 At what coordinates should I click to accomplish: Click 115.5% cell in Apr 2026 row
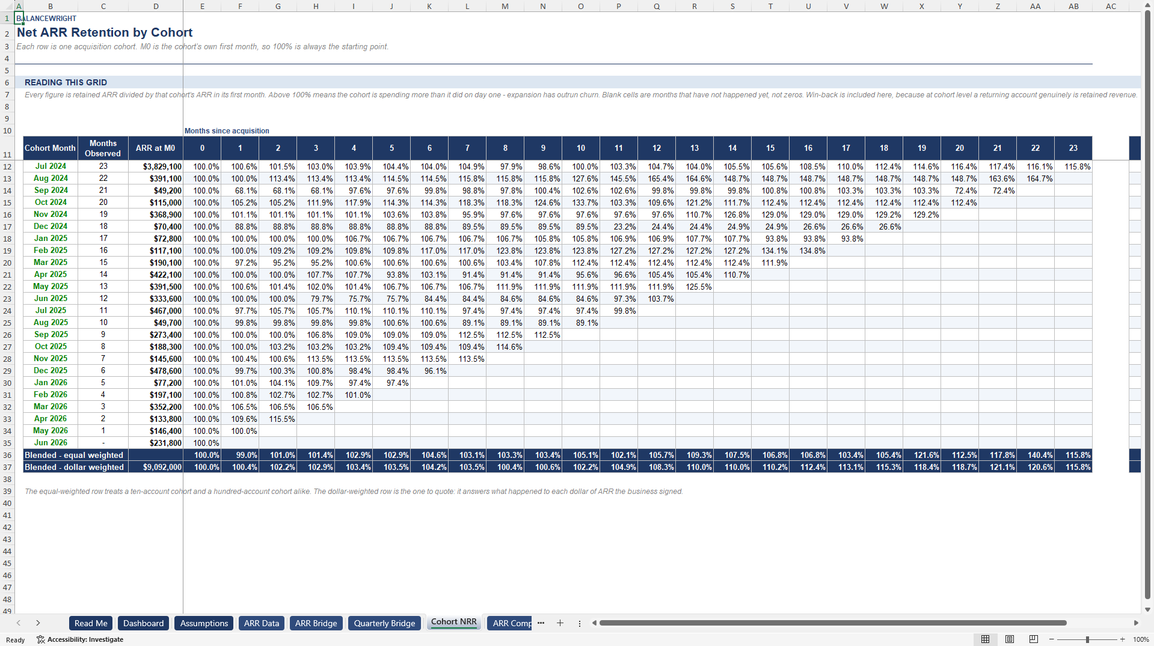click(278, 419)
